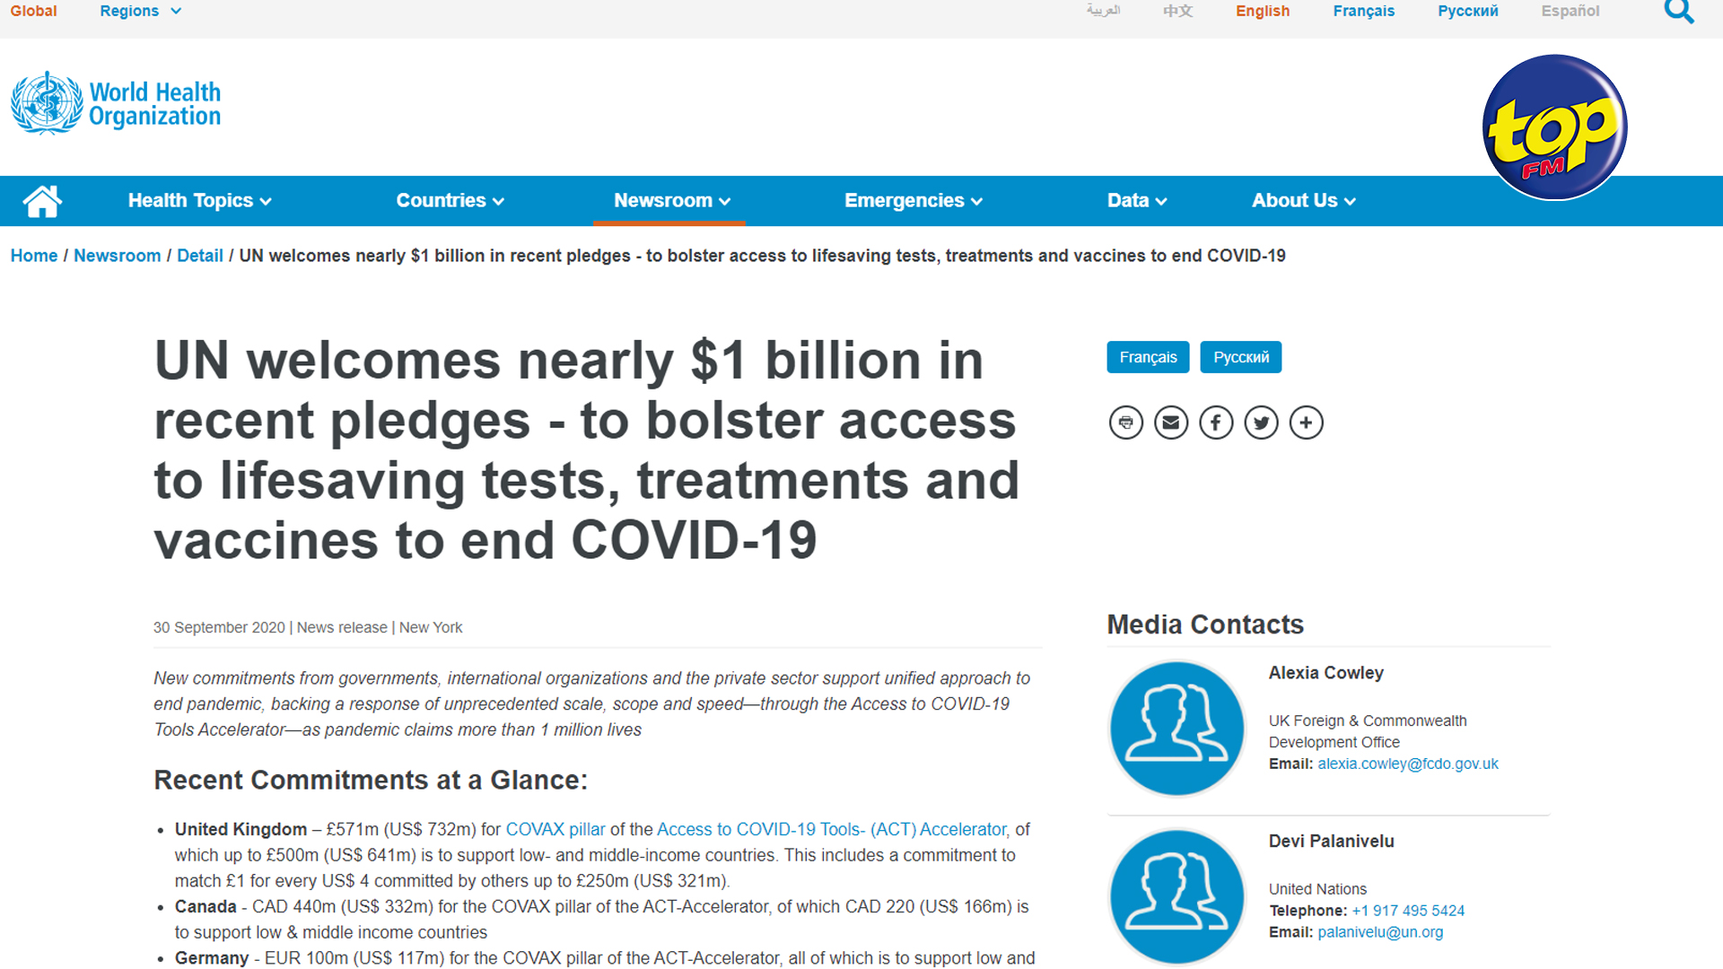This screenshot has width=1723, height=969.
Task: Click Alexia Cowley contact avatar
Action: 1176,729
